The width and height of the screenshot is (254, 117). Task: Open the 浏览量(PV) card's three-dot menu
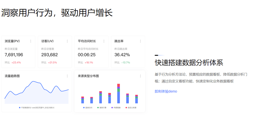pos(31,41)
